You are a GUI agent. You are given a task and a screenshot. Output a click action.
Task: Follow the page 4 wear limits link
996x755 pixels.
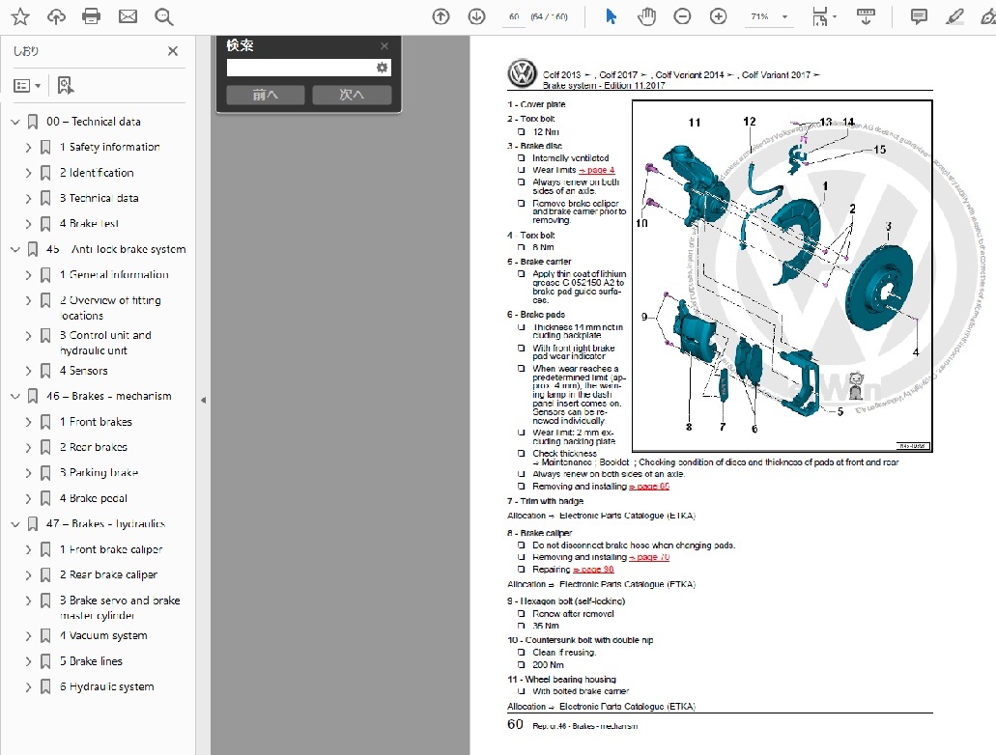596,170
